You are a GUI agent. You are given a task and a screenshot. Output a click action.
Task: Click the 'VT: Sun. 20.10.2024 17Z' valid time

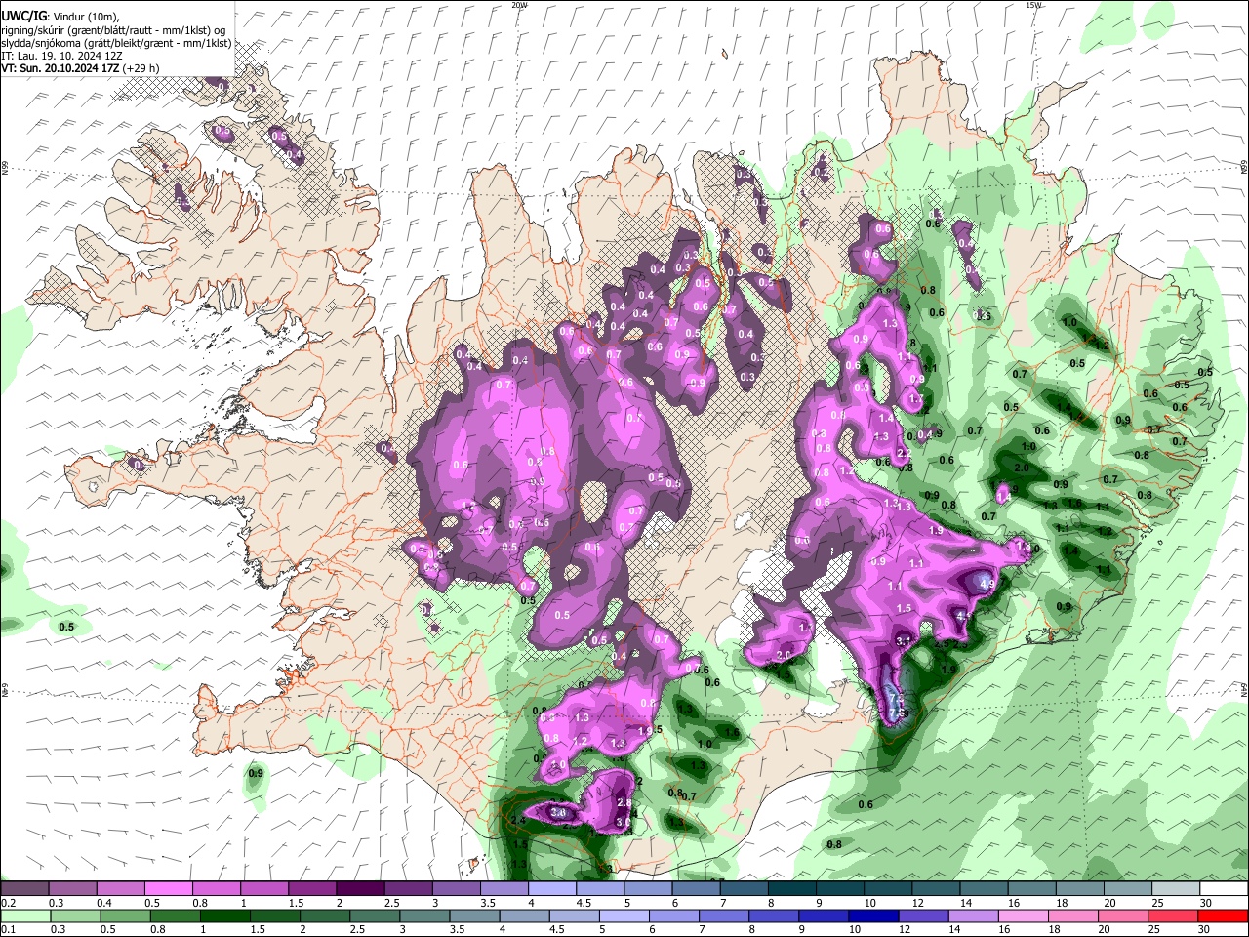click(60, 68)
